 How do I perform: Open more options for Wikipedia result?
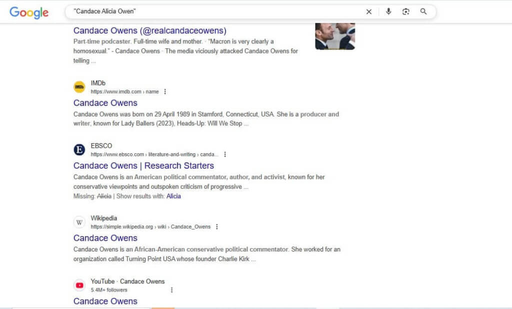pos(216,227)
